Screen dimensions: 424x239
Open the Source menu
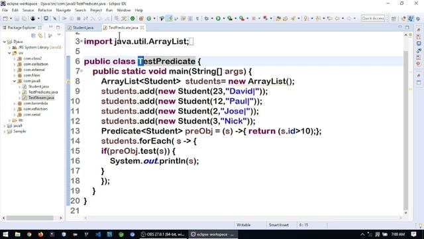pos(28,10)
